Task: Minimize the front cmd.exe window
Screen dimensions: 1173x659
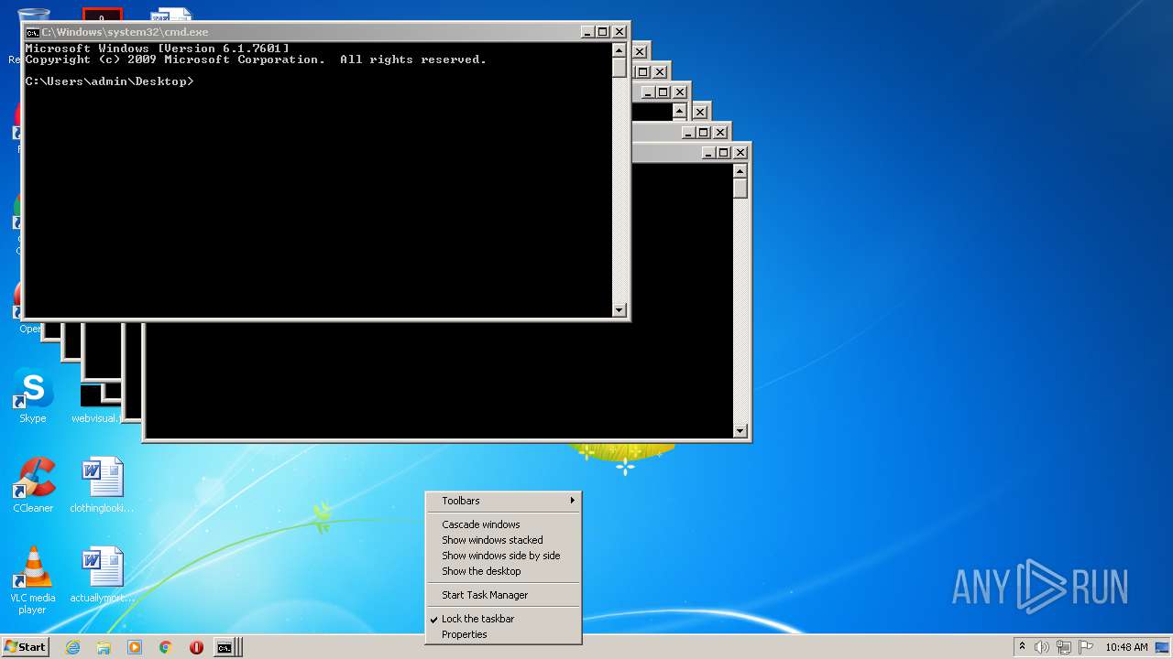Action: point(587,32)
